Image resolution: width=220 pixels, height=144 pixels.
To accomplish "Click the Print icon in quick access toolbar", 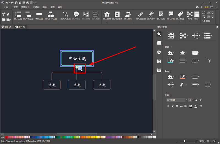I will point(28,3).
